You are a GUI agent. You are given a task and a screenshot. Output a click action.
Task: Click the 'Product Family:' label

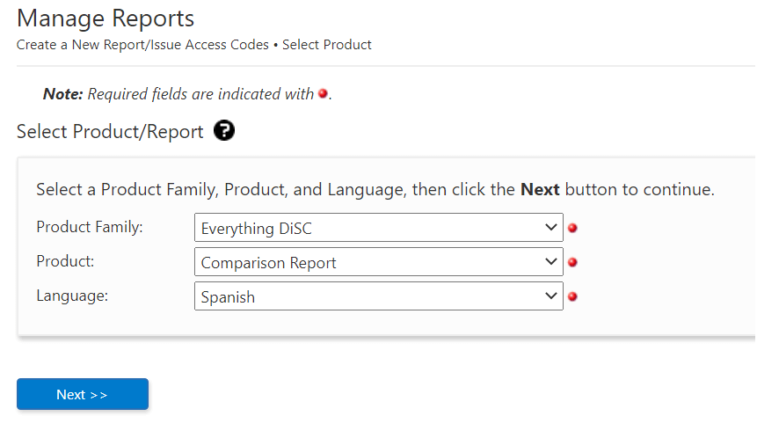click(90, 227)
